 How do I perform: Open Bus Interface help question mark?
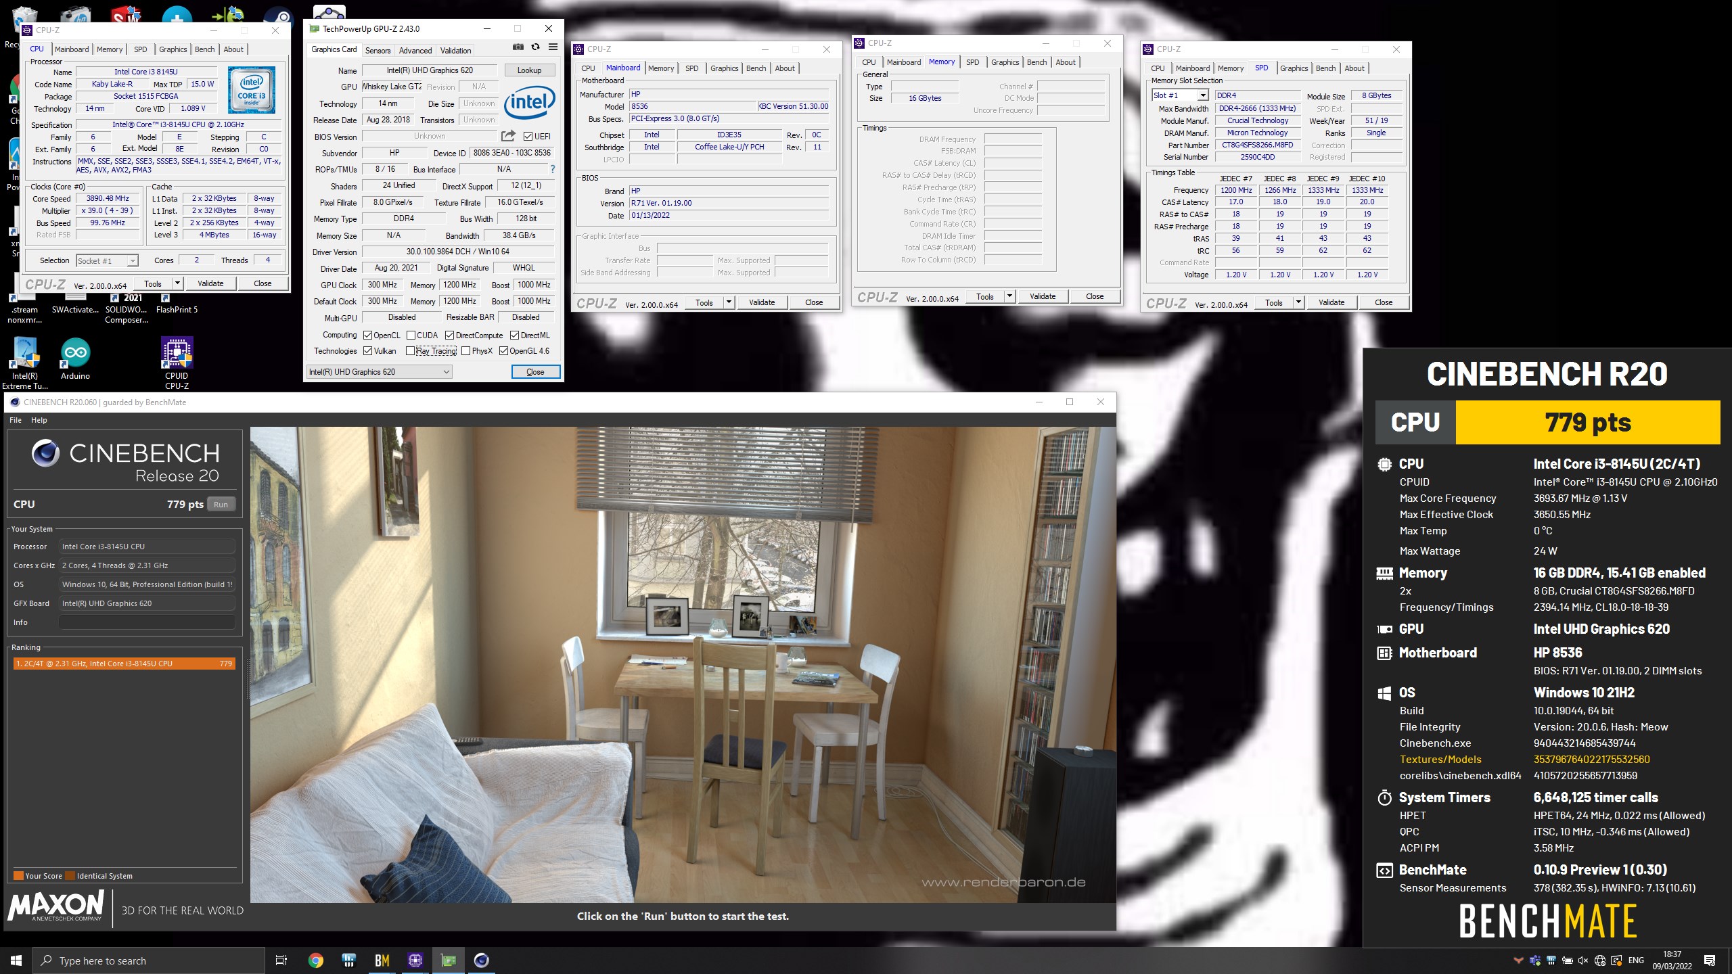[553, 169]
